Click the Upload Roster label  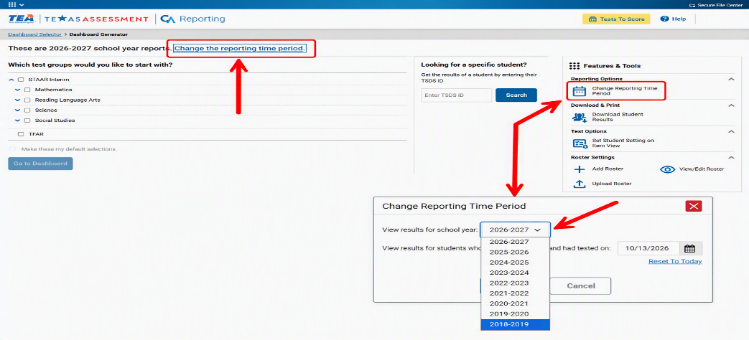coord(612,184)
